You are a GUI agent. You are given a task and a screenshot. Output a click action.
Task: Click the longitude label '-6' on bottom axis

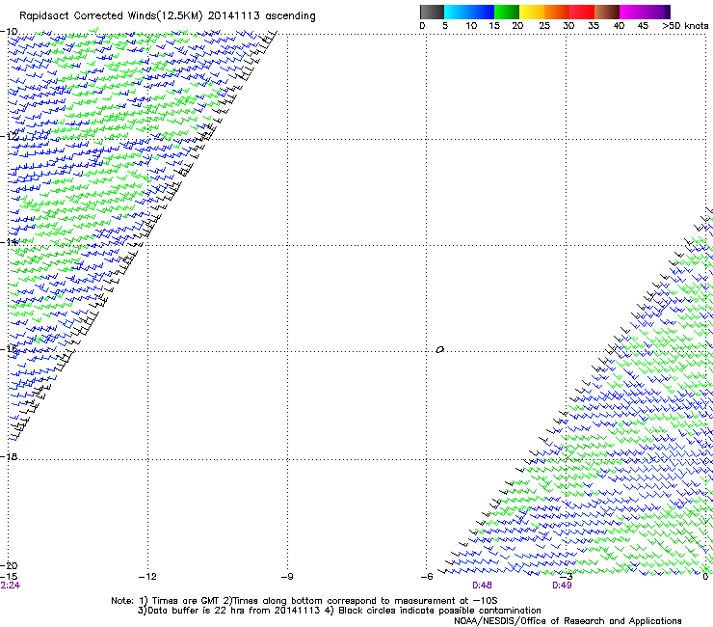pos(427,577)
